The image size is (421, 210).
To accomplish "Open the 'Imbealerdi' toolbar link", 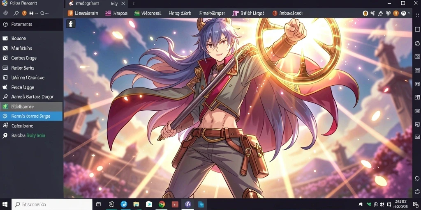I will tap(287, 13).
